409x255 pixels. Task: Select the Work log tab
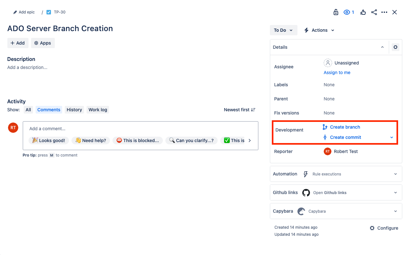pos(97,109)
